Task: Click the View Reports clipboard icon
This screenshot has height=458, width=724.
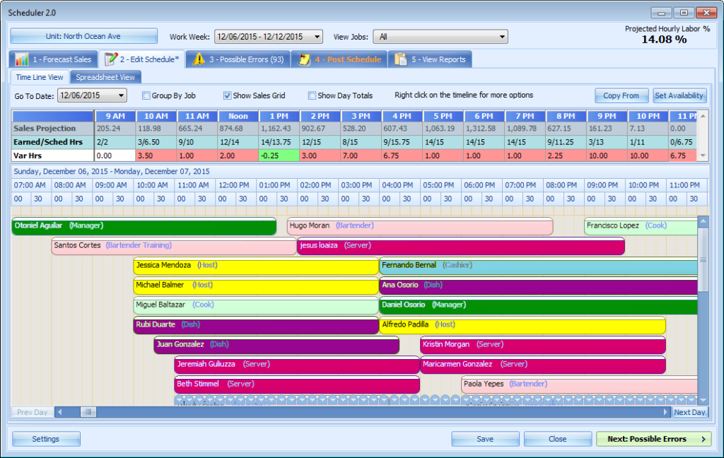Action: point(401,59)
